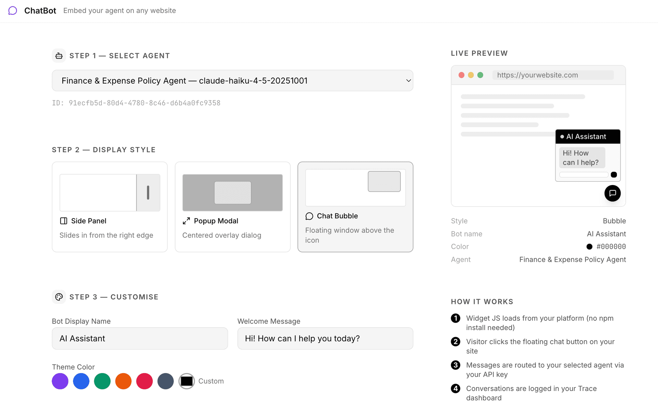Viewport: 658px width, 418px height.
Task: Click the green window dot in preview
Action: 480,75
